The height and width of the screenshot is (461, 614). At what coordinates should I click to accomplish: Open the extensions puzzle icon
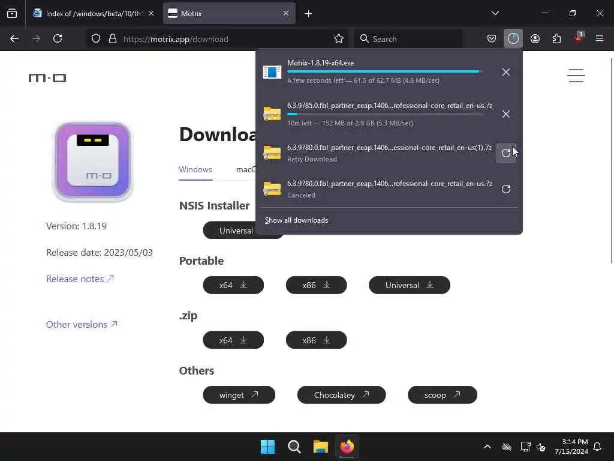tap(556, 39)
